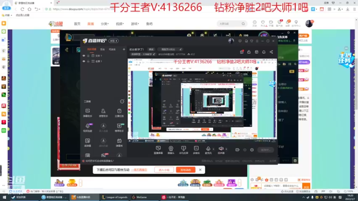Image resolution: width=358 pixels, height=201 pixels.
Task: Open WeGame in taskbar
Action: point(140,197)
